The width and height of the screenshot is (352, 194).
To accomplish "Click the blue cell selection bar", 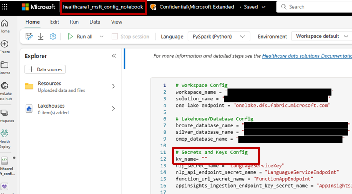I will (124, 59).
